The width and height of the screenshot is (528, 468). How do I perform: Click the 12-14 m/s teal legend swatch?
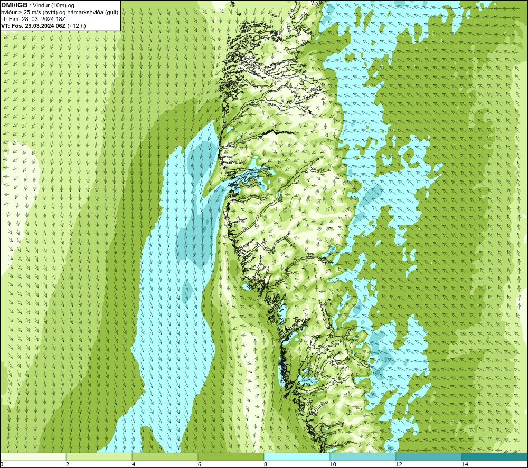tap(429, 457)
